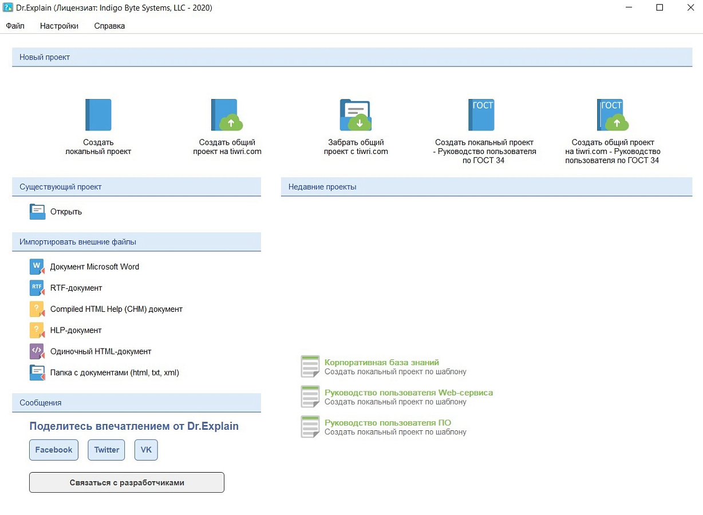703x515 pixels.
Task: Click the ГОСТ cloud icon for shared tiwri.com project
Action: click(x=613, y=115)
